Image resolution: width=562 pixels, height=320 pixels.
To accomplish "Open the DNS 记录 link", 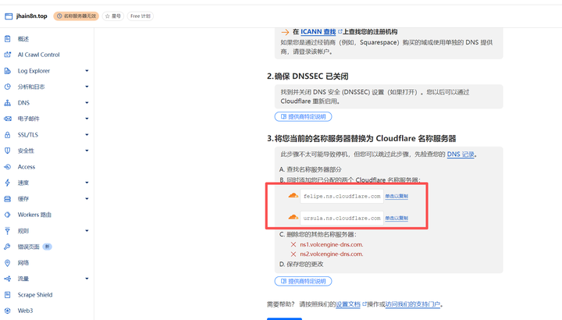I will coord(461,154).
